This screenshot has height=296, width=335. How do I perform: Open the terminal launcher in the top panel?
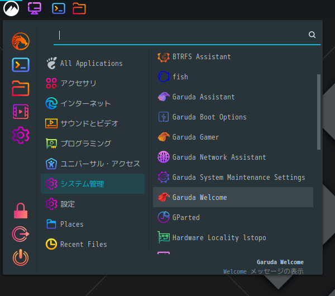coord(59,8)
